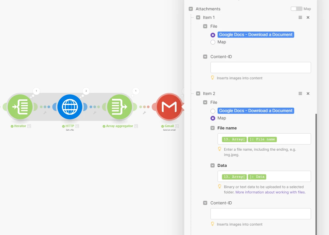Open More information about working with files link
The width and height of the screenshot is (329, 235).
[x=270, y=192]
